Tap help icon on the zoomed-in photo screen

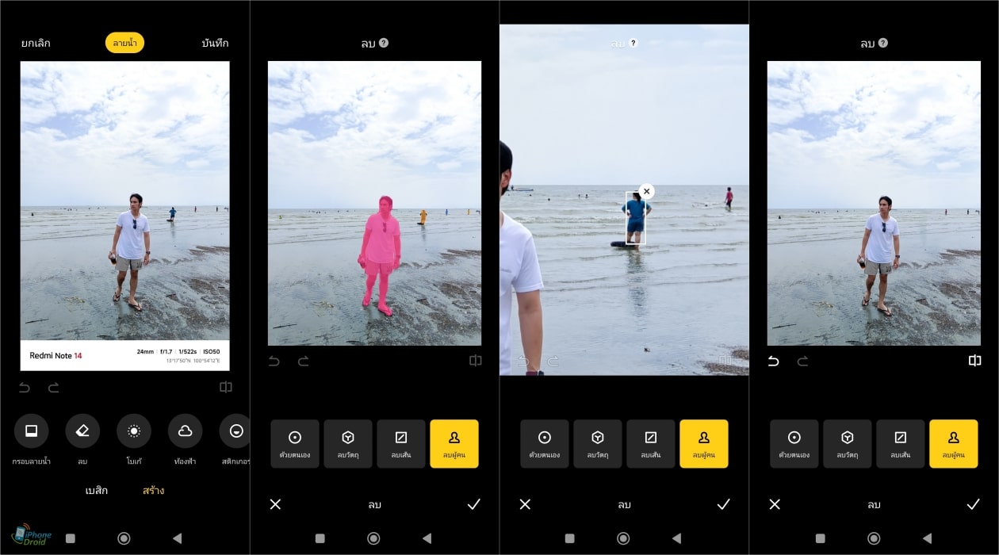point(633,44)
